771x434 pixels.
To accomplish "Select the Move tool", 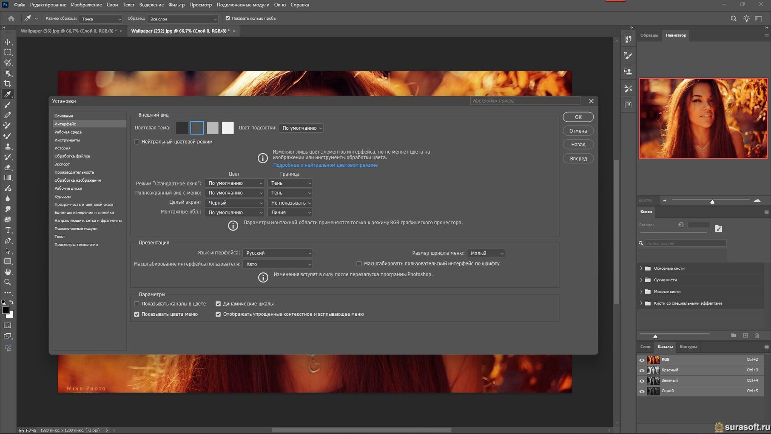I will (8, 42).
